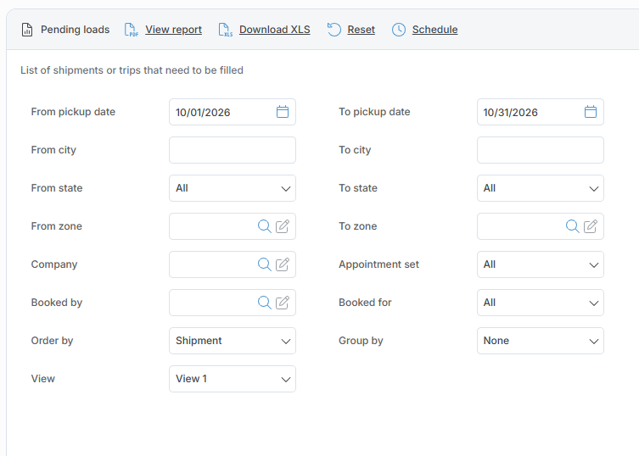The width and height of the screenshot is (639, 456).
Task: Click the Download XLS link
Action: click(x=275, y=30)
